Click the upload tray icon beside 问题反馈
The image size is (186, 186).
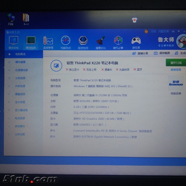pos(173,31)
